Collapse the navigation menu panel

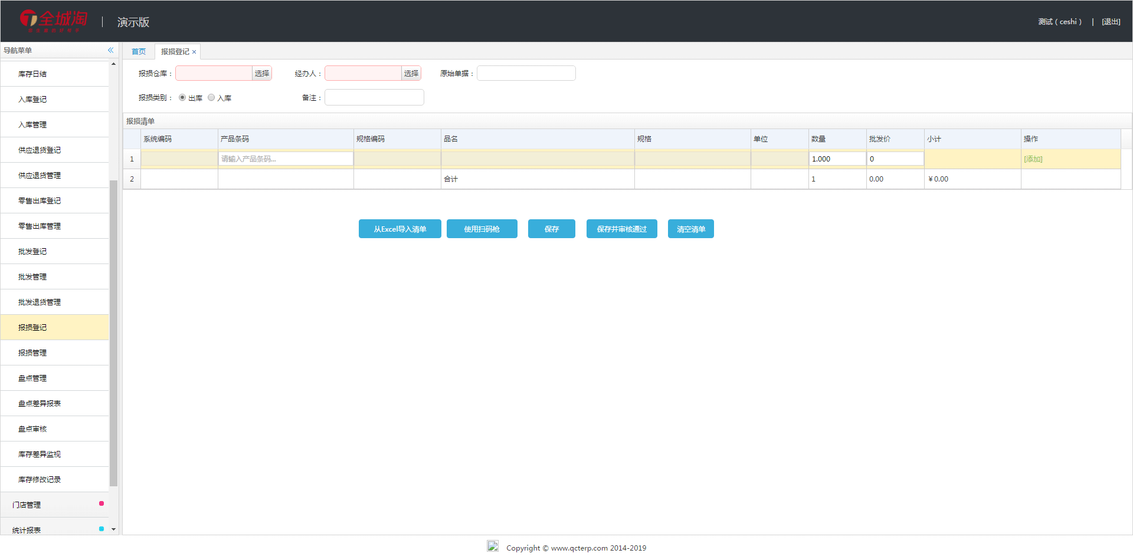point(110,50)
